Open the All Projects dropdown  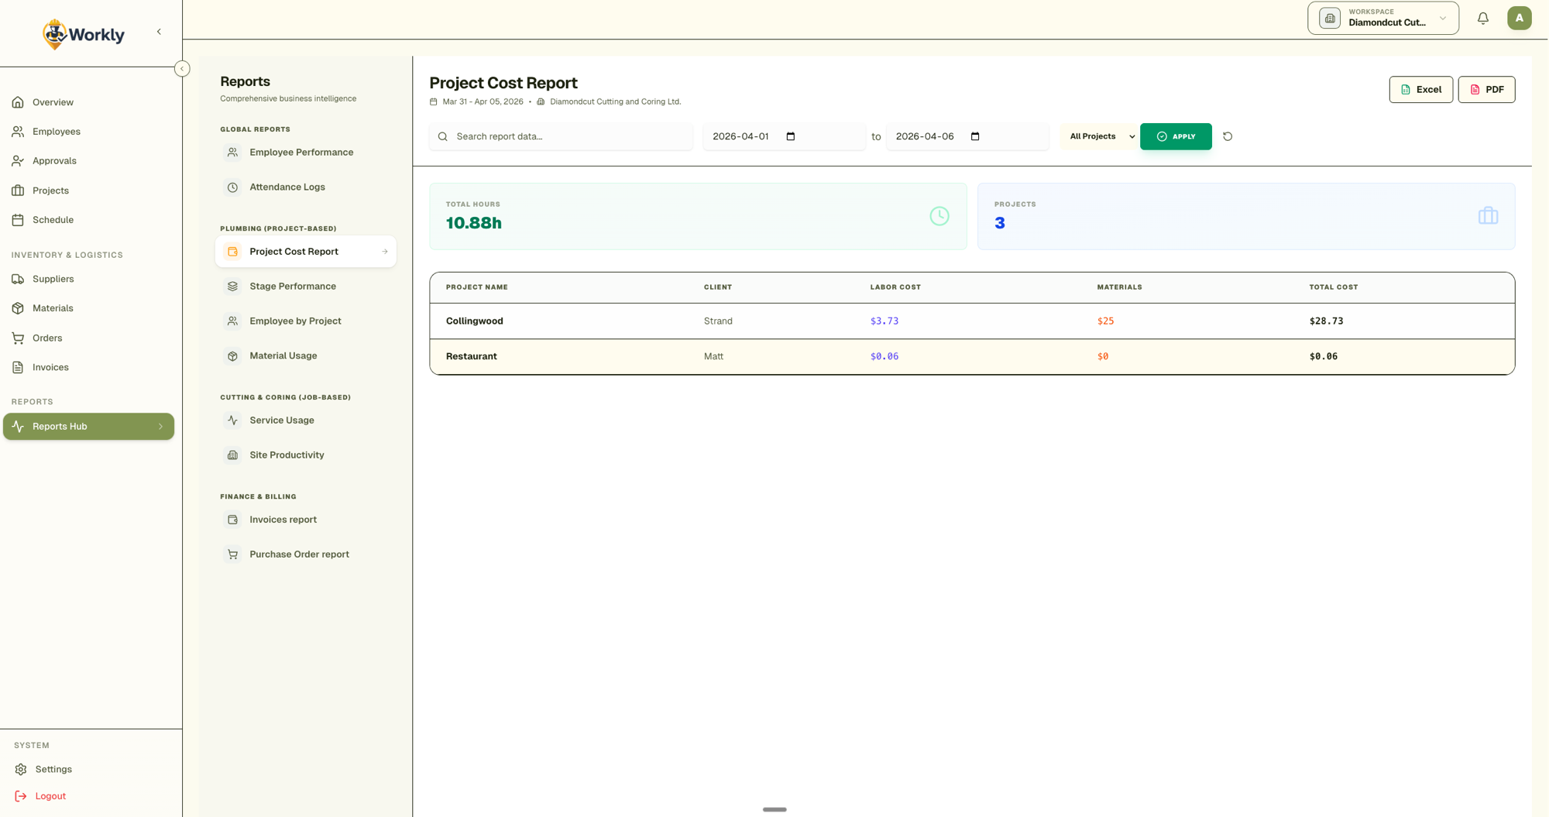(x=1101, y=136)
